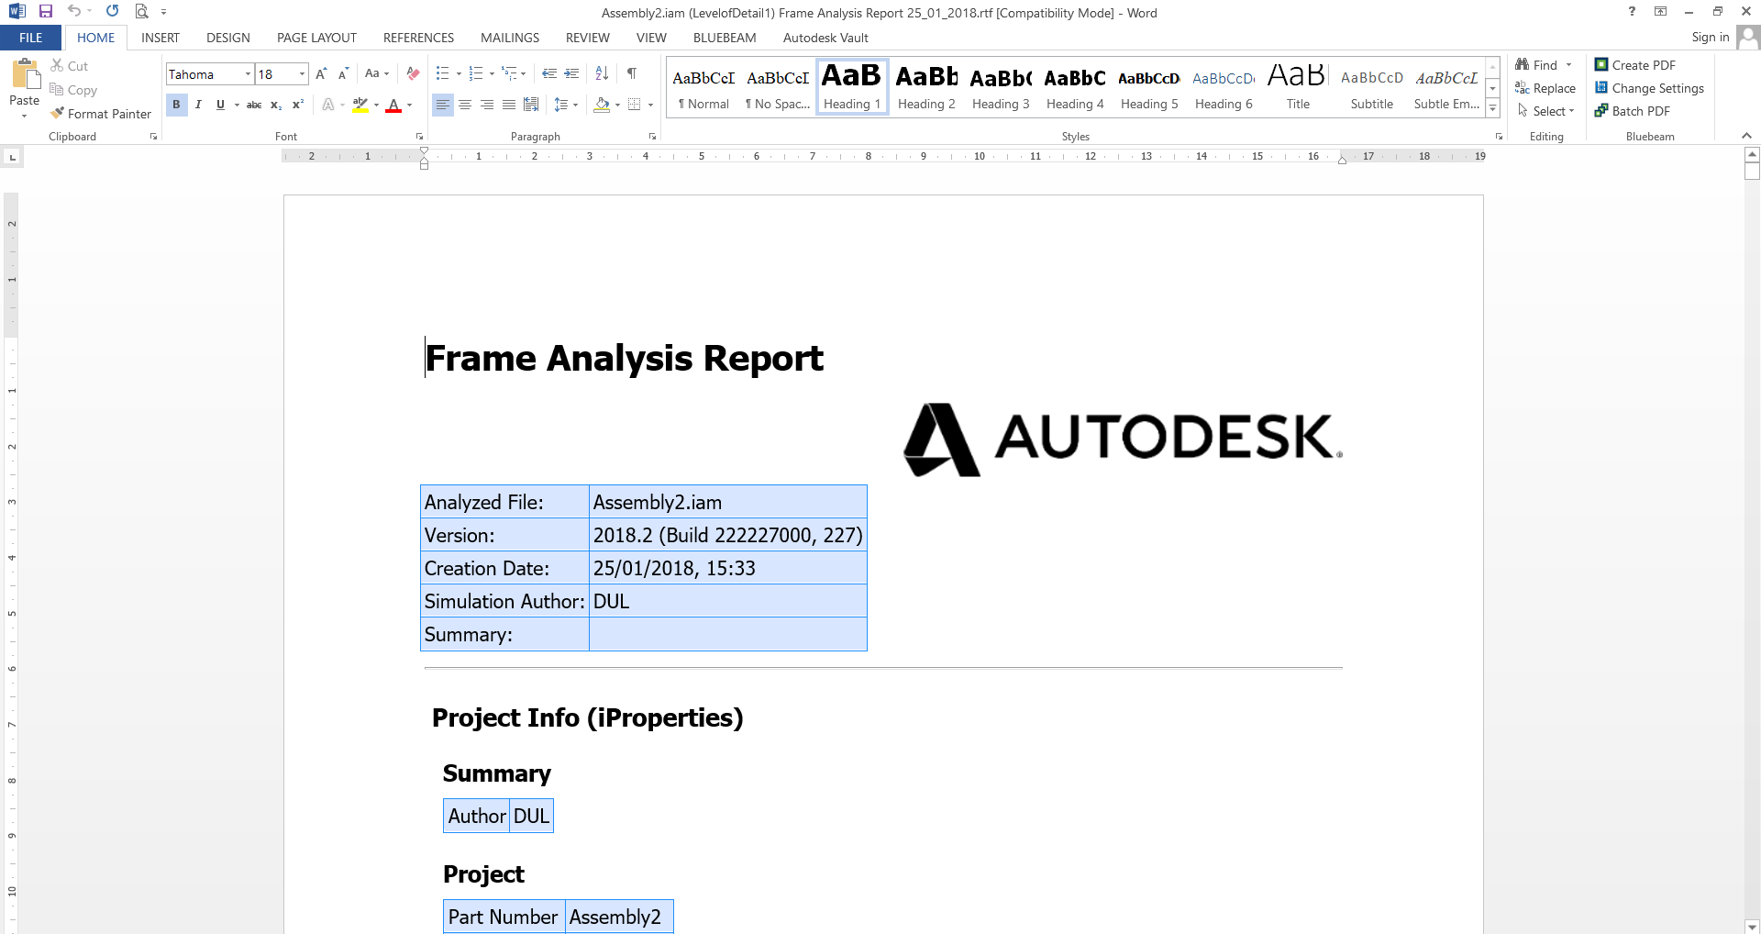
Task: Click the Sign in link
Action: 1710,37
